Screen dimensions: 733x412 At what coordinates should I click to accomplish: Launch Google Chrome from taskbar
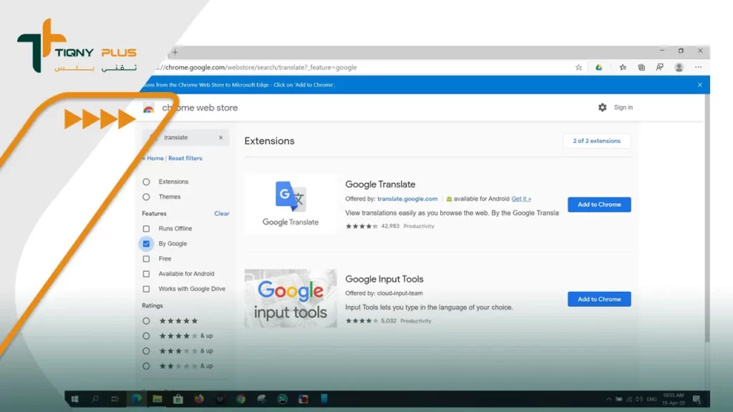[x=241, y=399]
